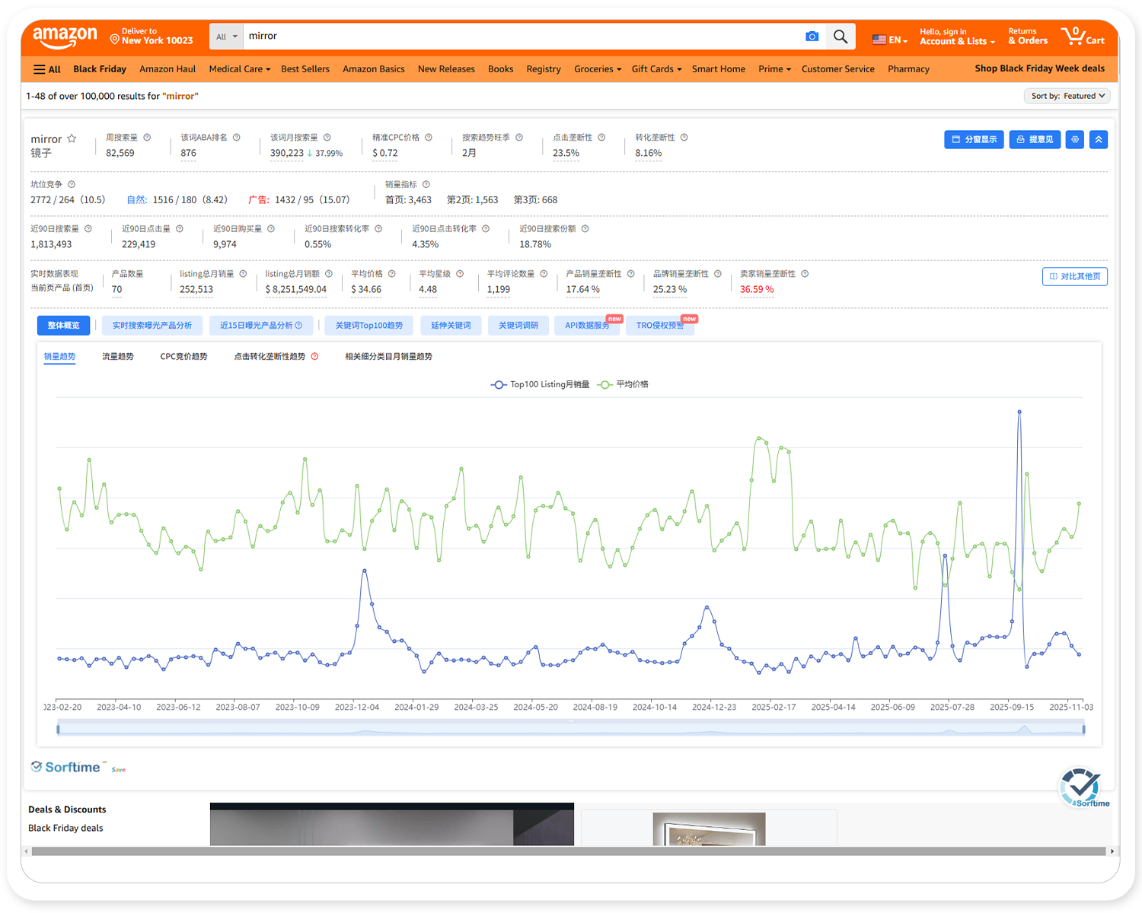Open the Sorftime settings gear icon
Image resolution: width=1142 pixels, height=913 pixels.
[1074, 139]
